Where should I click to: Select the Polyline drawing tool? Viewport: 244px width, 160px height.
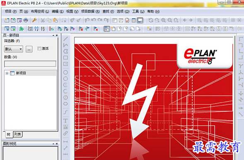click(x=65, y=45)
